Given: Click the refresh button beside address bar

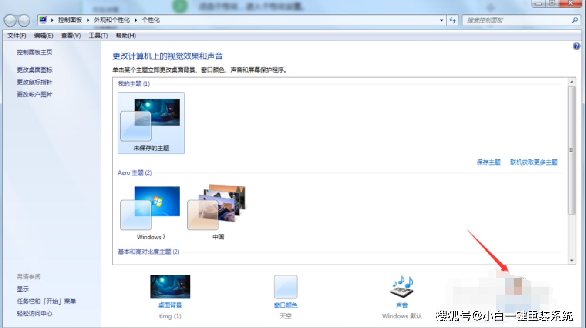Looking at the screenshot, I should click(453, 20).
